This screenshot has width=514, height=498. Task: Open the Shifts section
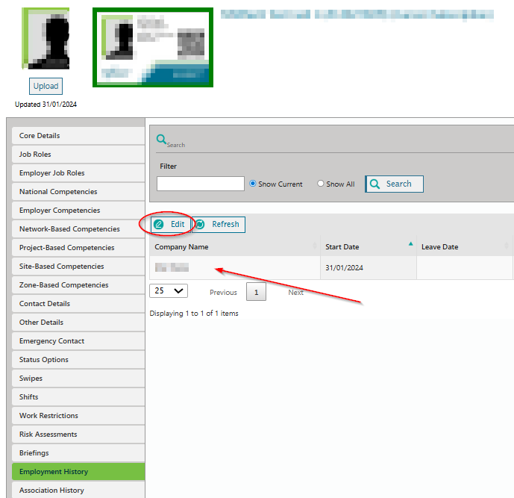pyautogui.click(x=78, y=398)
